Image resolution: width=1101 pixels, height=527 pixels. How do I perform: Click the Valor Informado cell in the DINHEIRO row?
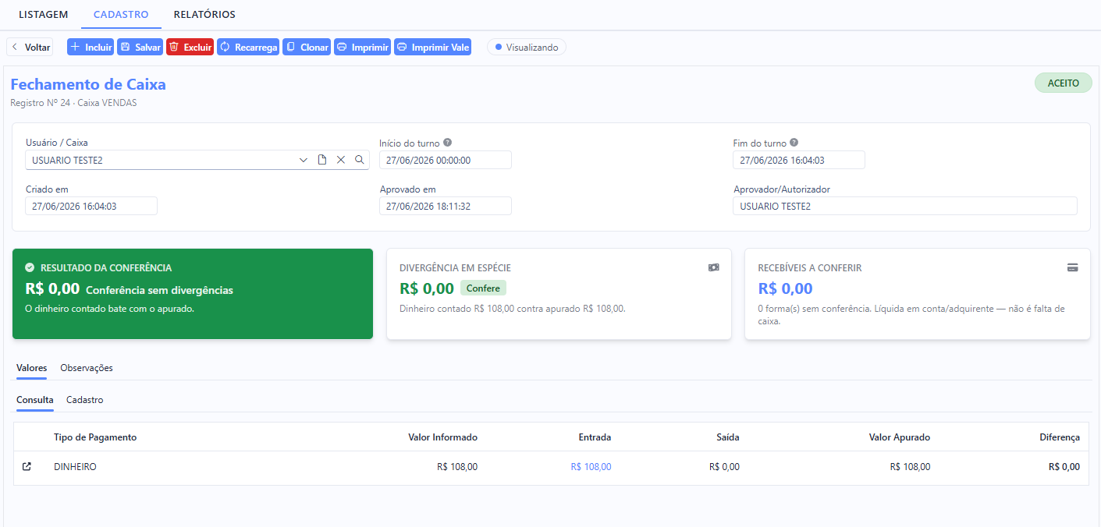click(457, 467)
